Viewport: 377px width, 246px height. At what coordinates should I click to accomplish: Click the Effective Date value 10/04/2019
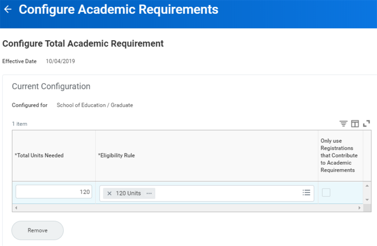pyautogui.click(x=60, y=61)
